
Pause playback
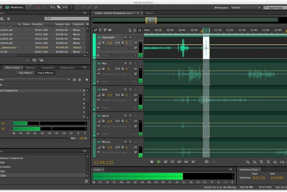(165, 162)
